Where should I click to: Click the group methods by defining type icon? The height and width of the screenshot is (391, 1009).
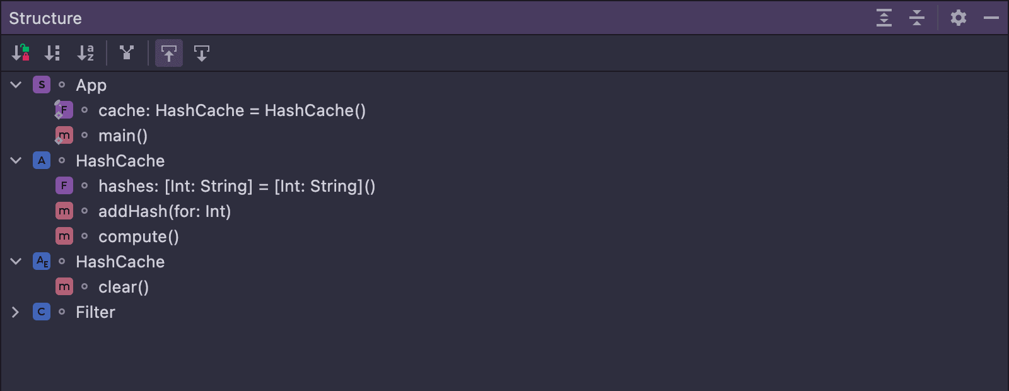pyautogui.click(x=127, y=53)
